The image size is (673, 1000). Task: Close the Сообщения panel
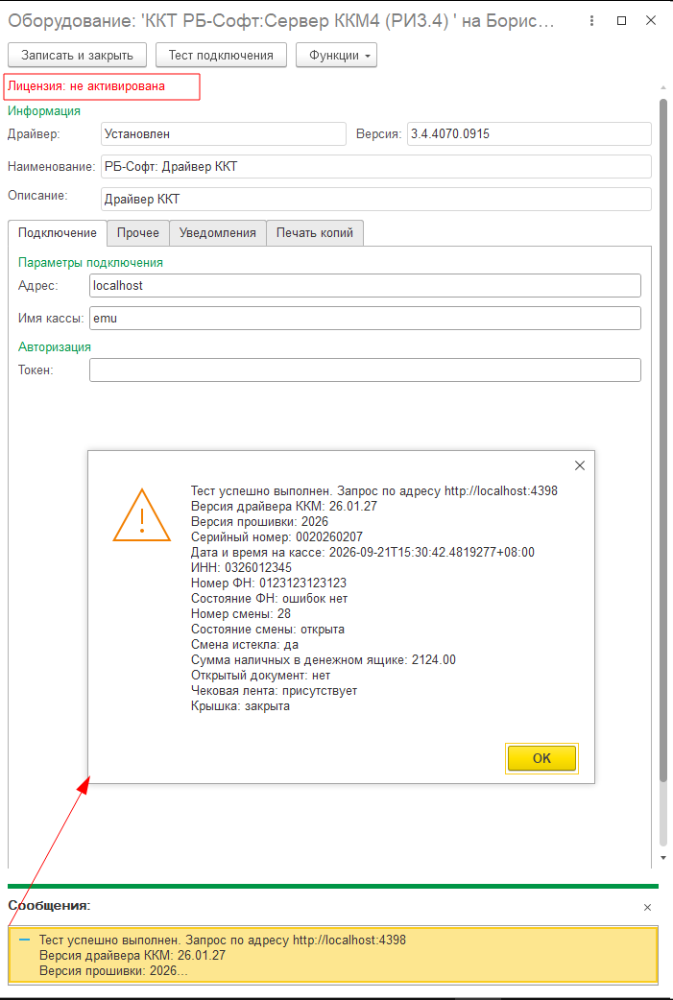pyautogui.click(x=647, y=907)
